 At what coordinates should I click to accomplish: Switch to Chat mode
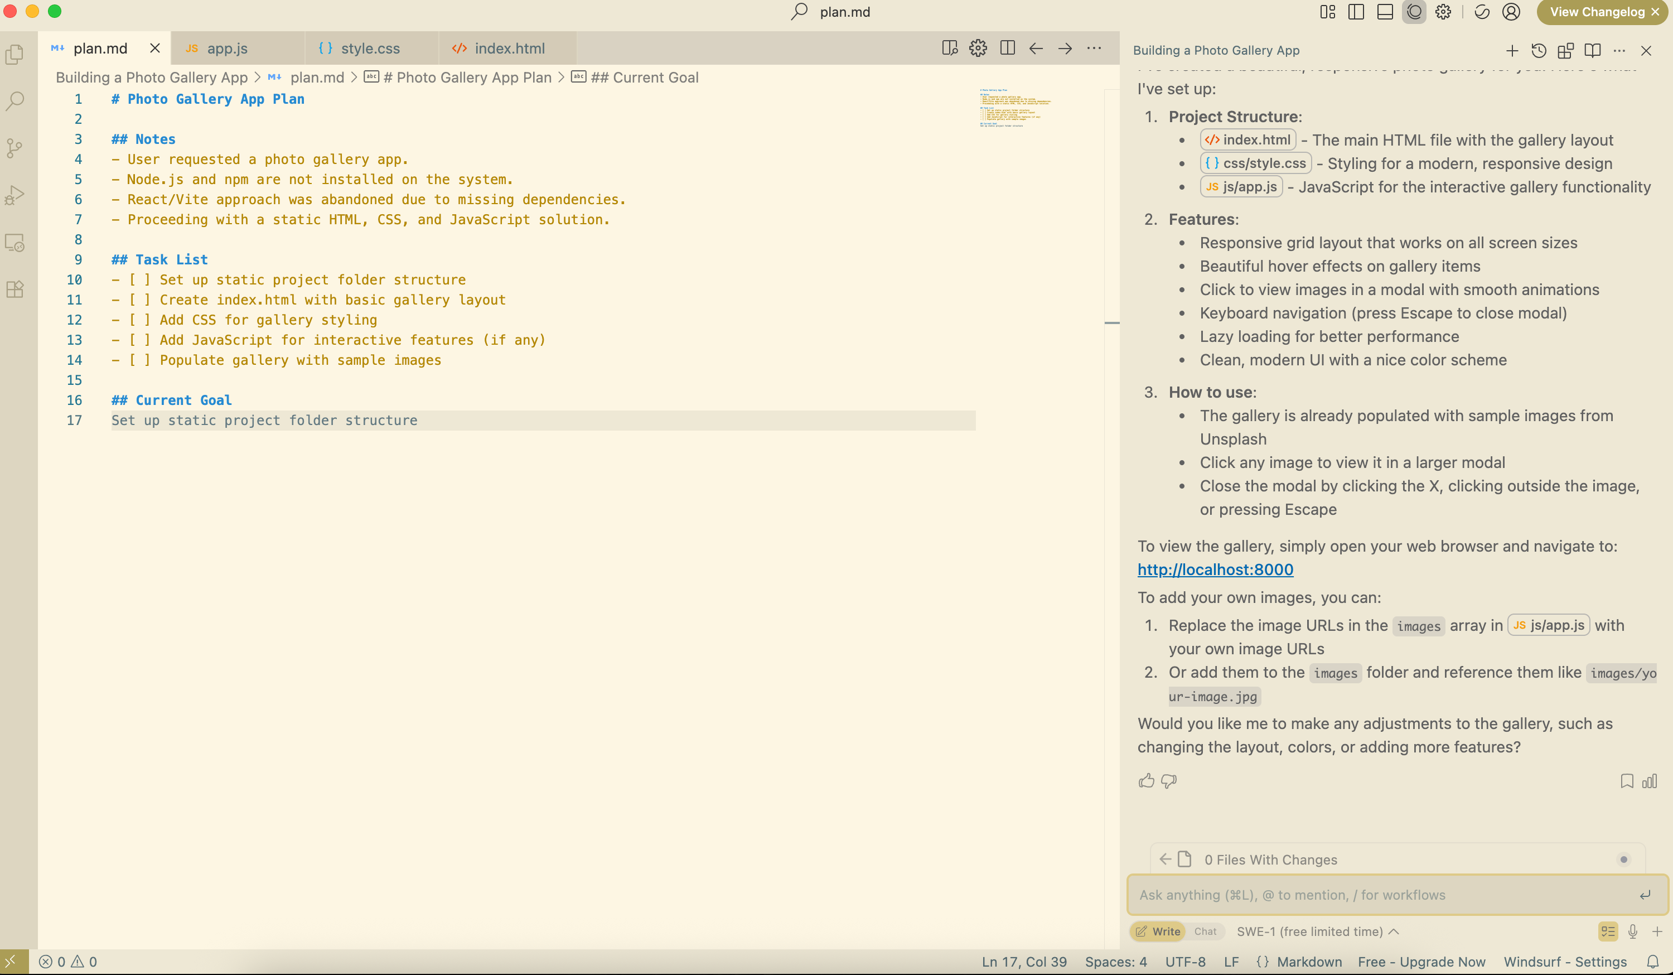(x=1205, y=931)
